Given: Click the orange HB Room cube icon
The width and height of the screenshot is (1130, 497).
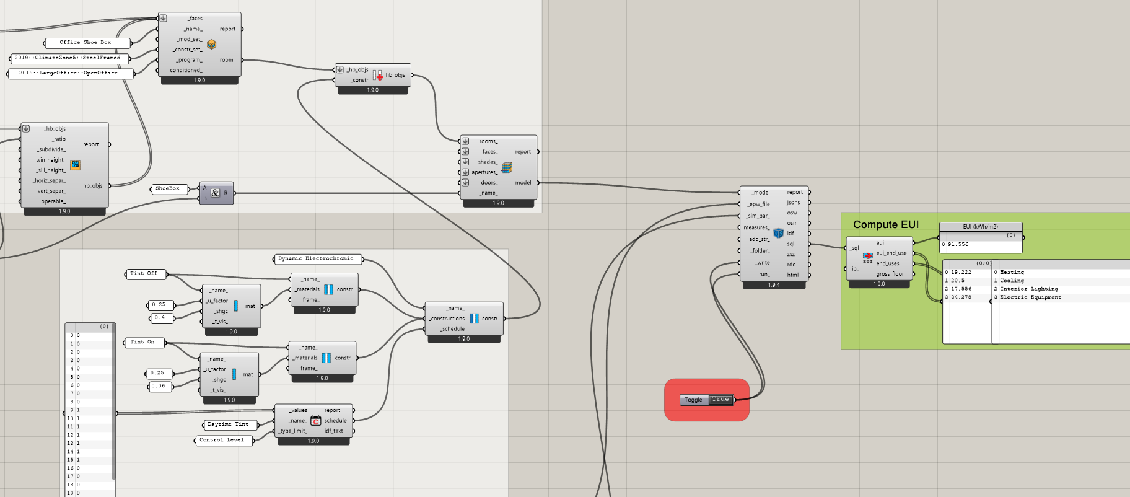Looking at the screenshot, I should (x=211, y=45).
